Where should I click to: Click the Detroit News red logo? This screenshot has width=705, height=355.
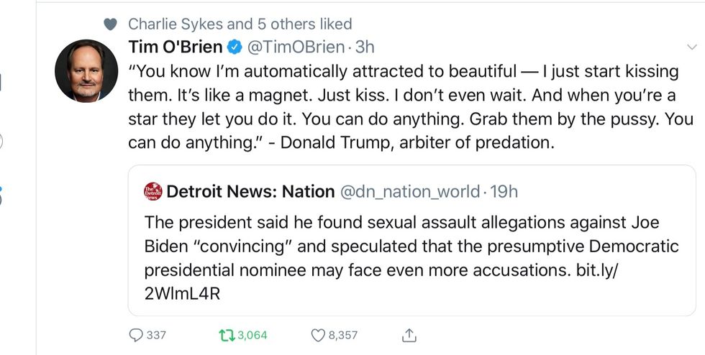[x=153, y=192]
